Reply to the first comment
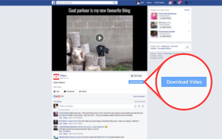222x139 pixels. (66, 118)
